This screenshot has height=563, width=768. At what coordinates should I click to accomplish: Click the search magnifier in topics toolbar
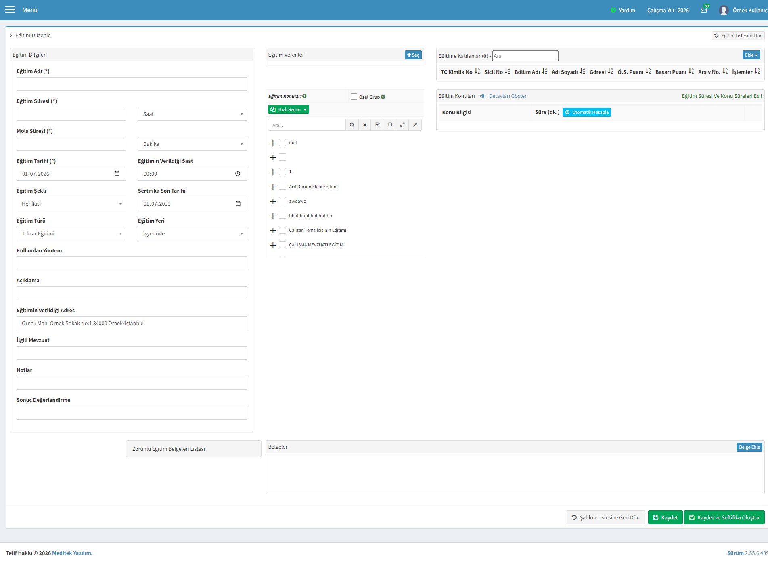tap(352, 125)
